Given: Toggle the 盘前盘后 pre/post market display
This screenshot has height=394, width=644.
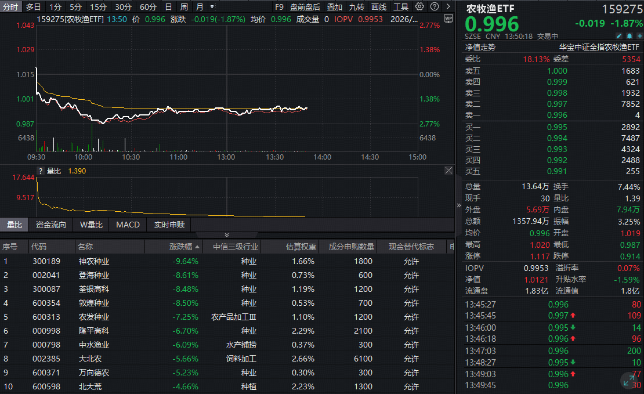Looking at the screenshot, I should 305,7.
